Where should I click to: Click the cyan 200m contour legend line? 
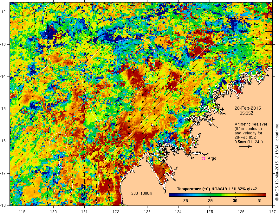138,197
